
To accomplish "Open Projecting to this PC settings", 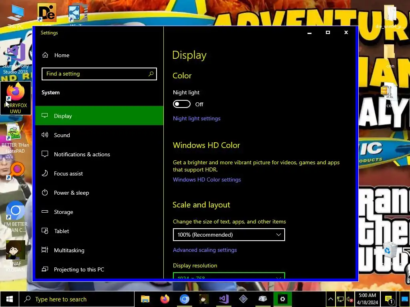I will [x=99, y=269].
